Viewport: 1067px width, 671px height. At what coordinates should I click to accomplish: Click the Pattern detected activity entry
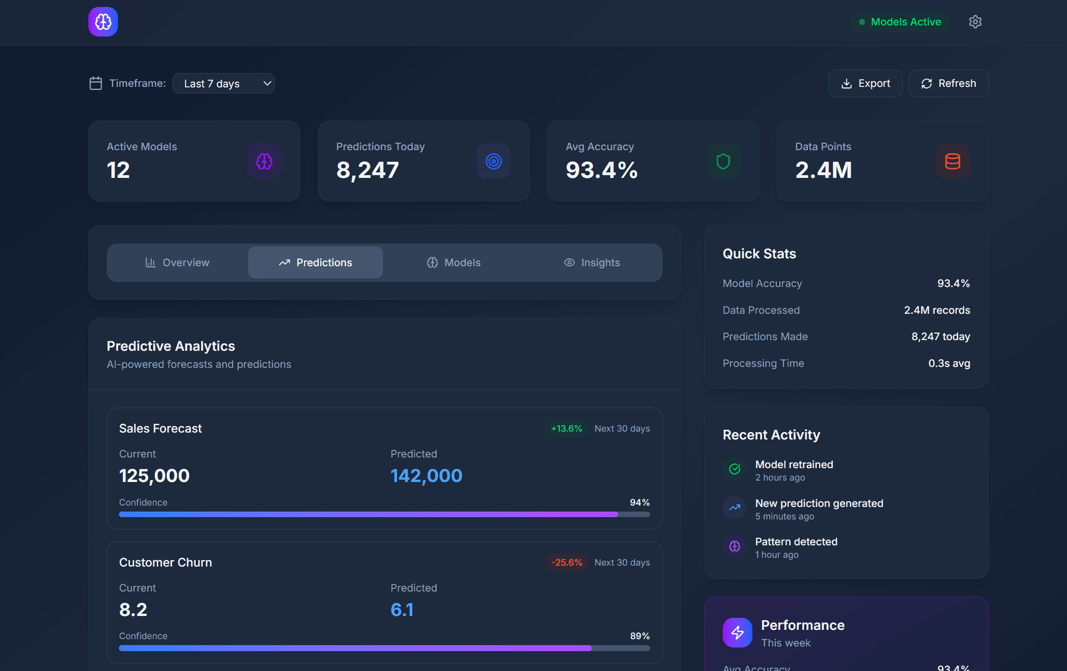pos(846,547)
